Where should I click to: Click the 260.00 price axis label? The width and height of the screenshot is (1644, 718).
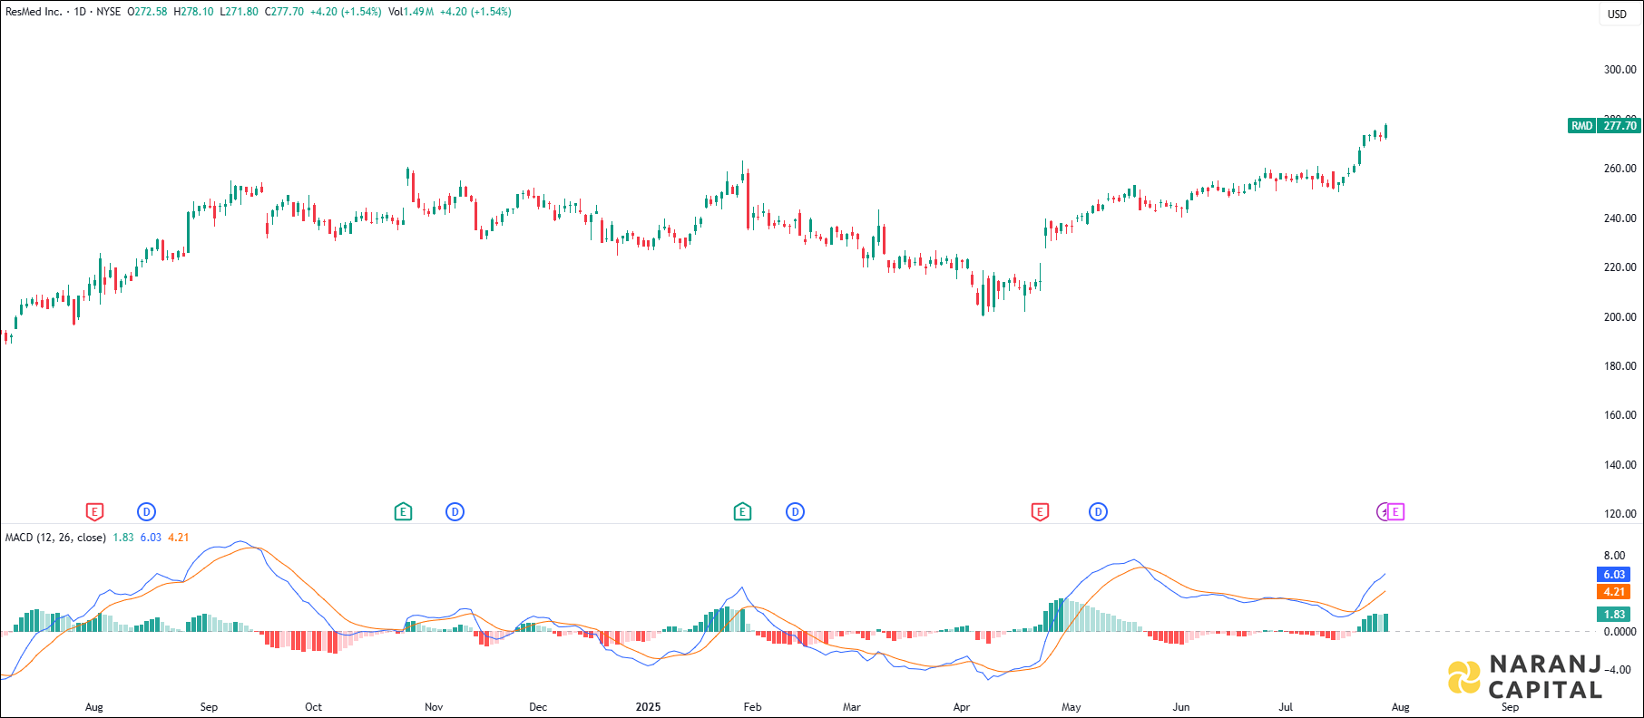coord(1620,169)
